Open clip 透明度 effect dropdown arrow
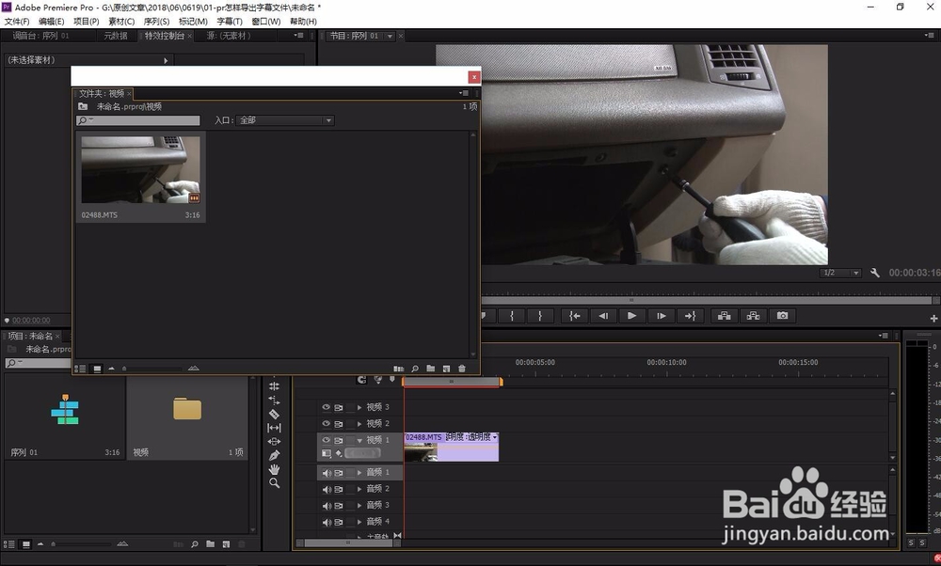The width and height of the screenshot is (941, 566). 495,437
